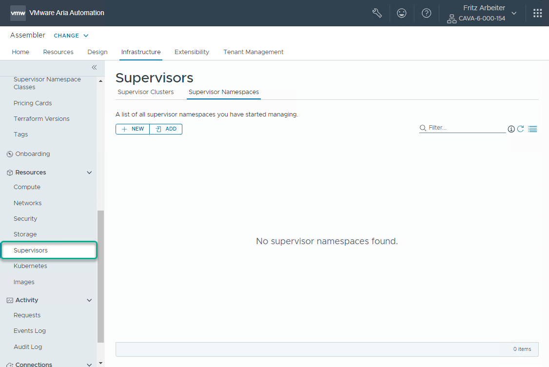
Task: Open the apps grid switcher icon
Action: click(x=537, y=13)
